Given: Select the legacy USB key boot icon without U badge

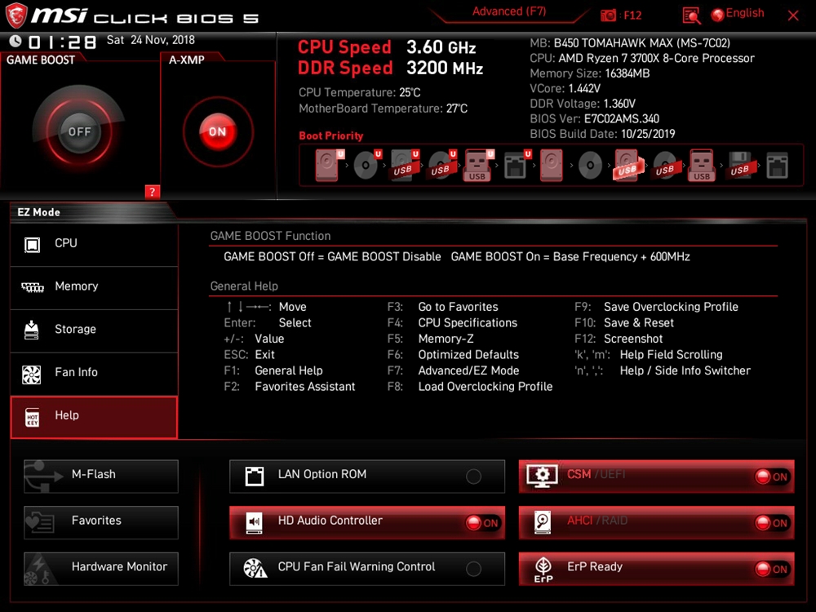Looking at the screenshot, I should [702, 165].
